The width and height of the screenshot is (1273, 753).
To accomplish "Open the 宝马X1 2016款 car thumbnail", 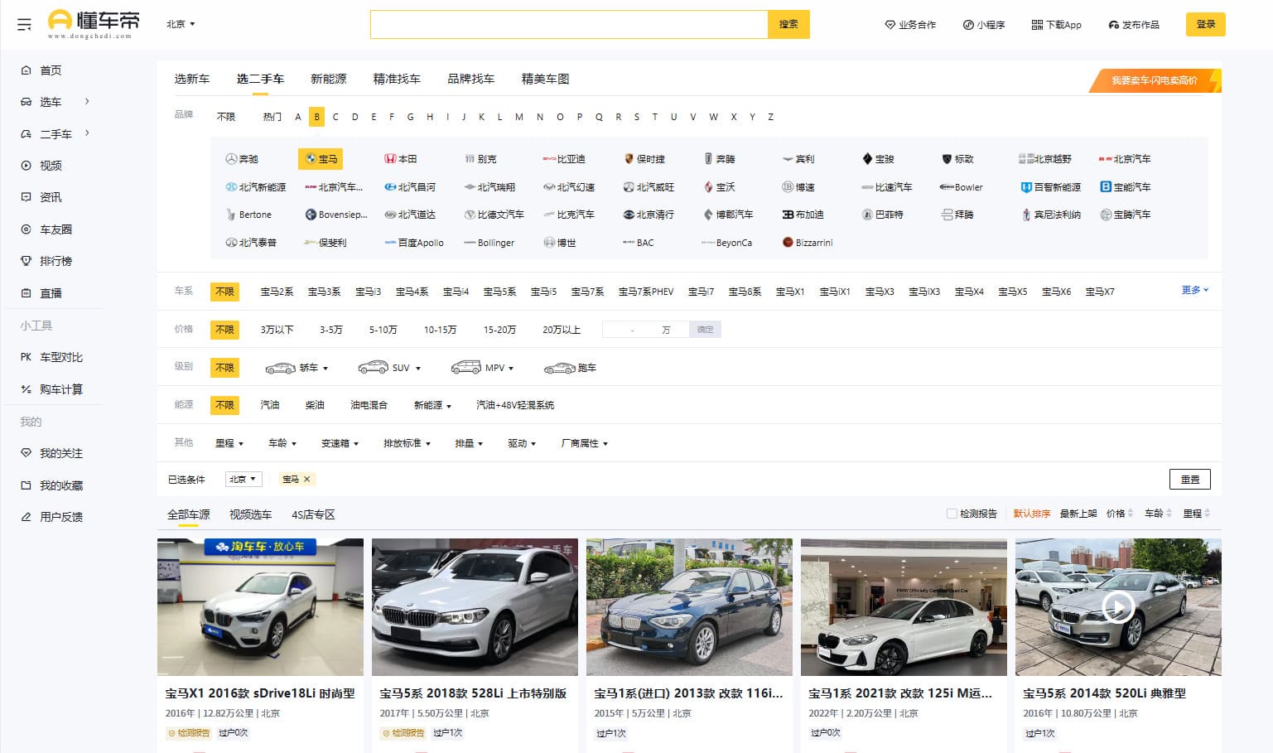I will pos(260,607).
